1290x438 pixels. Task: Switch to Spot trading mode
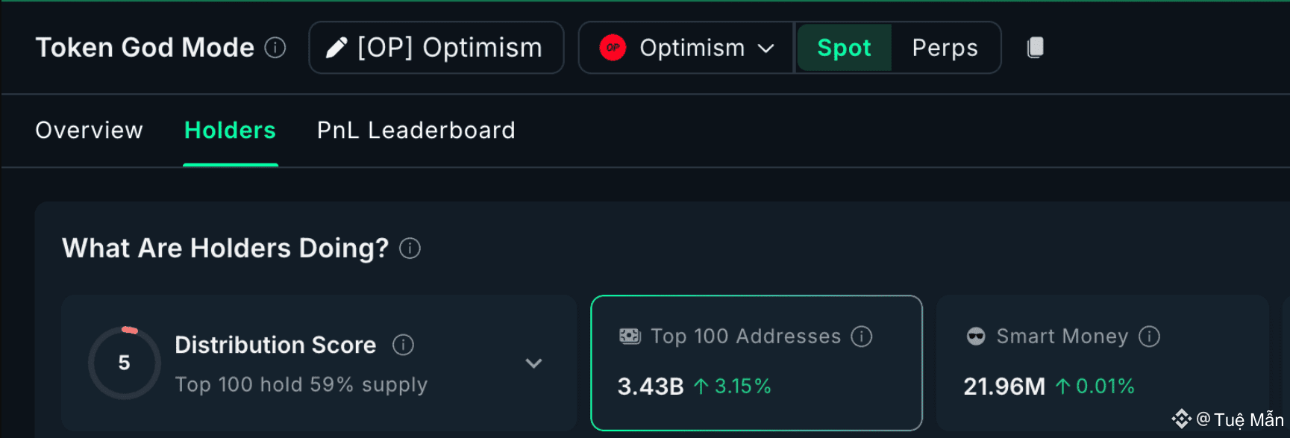click(844, 48)
